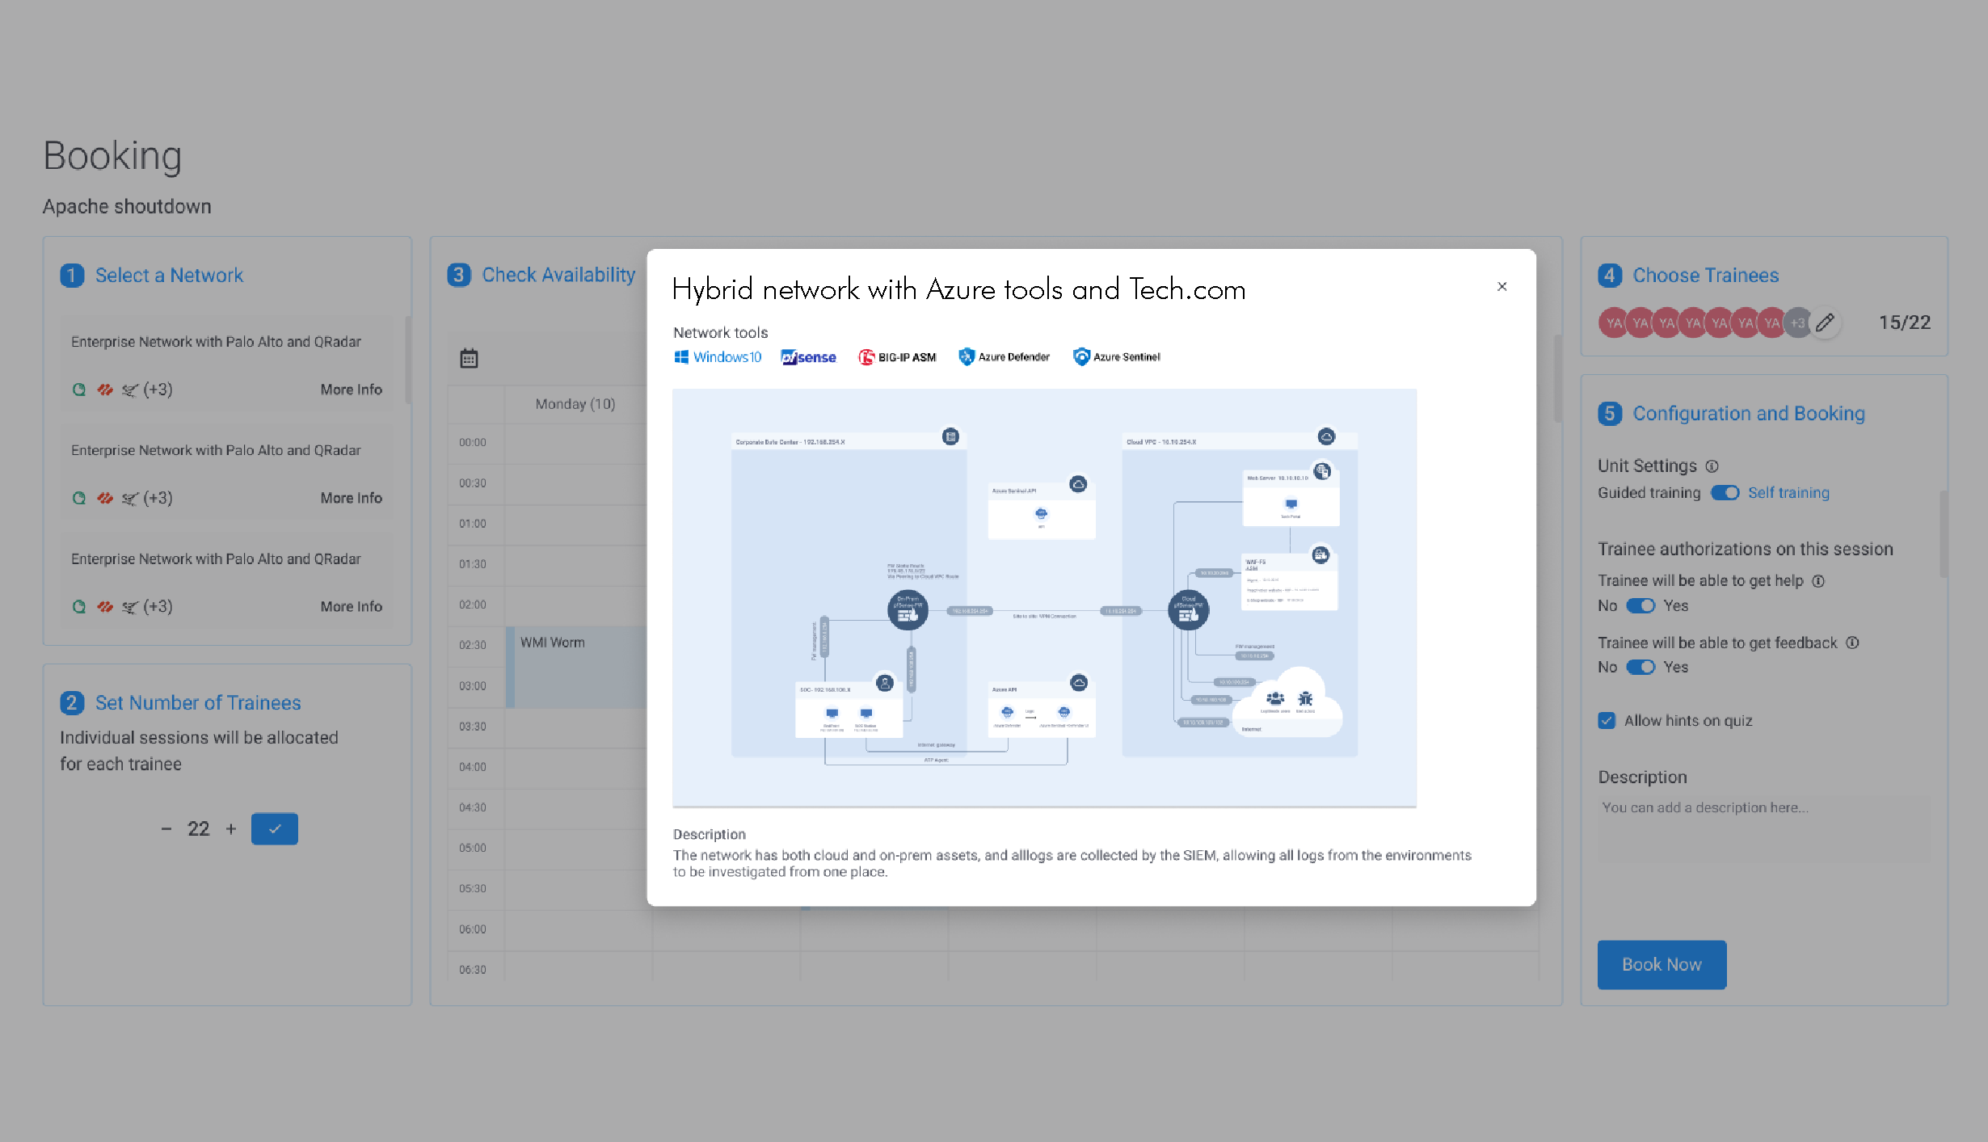Click the Book Now button
The image size is (1988, 1142).
pos(1662,965)
